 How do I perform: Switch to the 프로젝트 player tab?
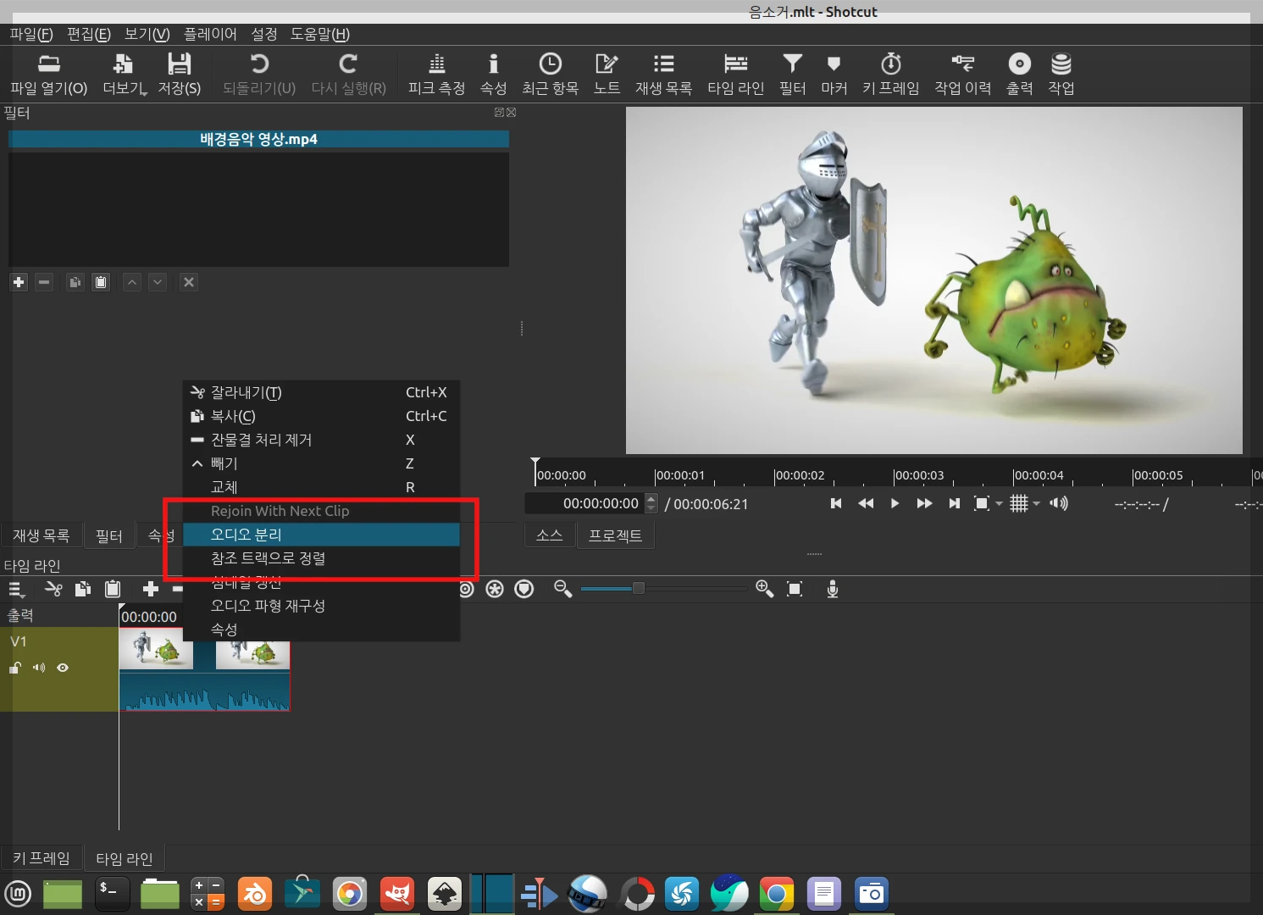(616, 535)
